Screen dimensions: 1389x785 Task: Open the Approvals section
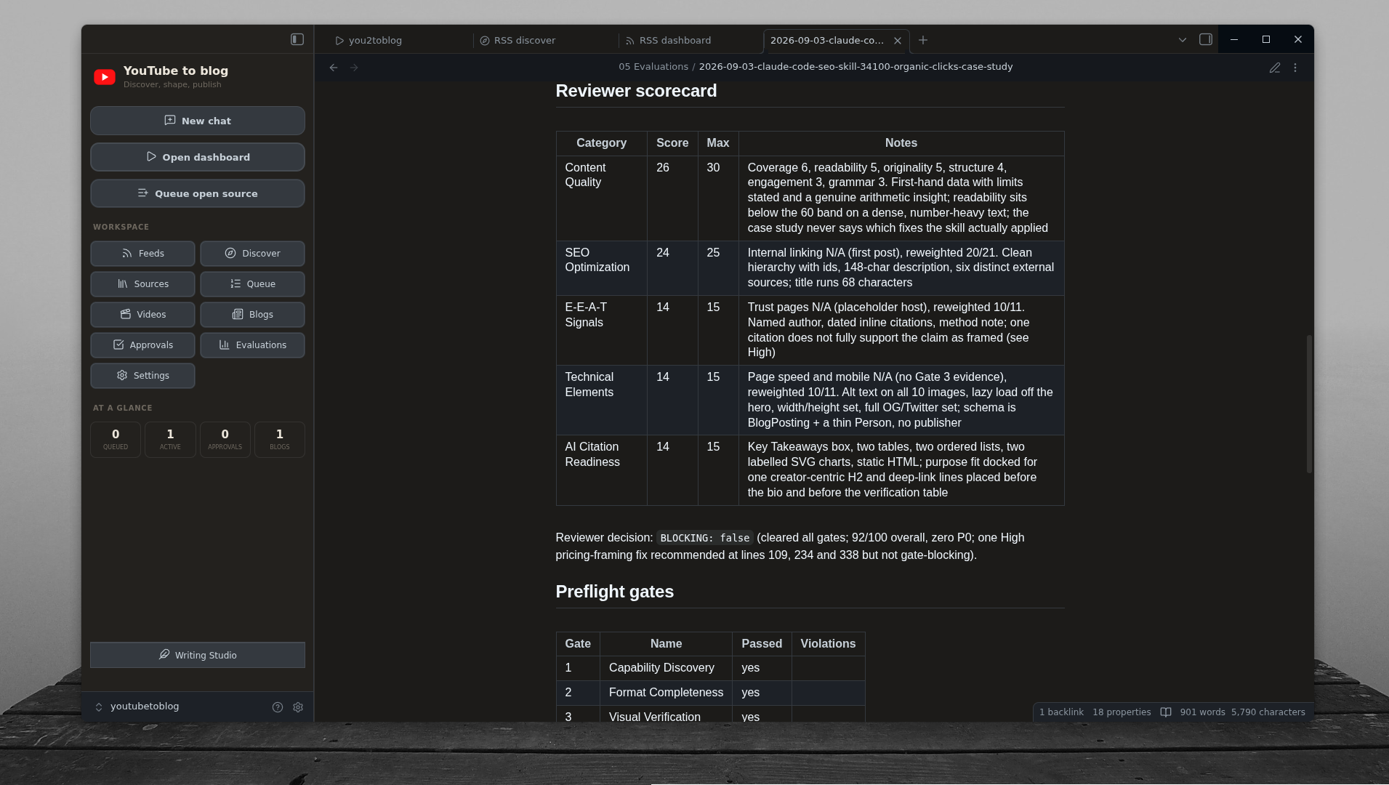(x=142, y=345)
